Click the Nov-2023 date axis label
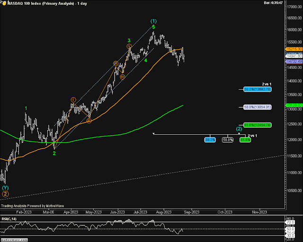303x242 pixels. click(x=259, y=212)
